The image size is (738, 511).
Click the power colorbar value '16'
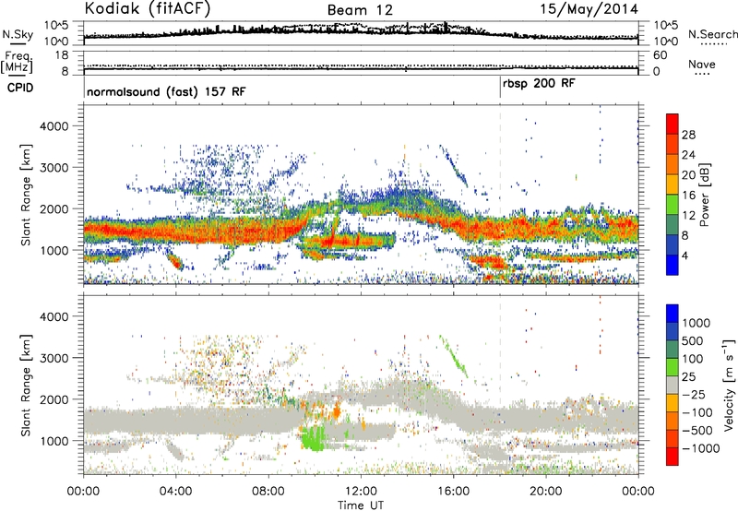[688, 195]
